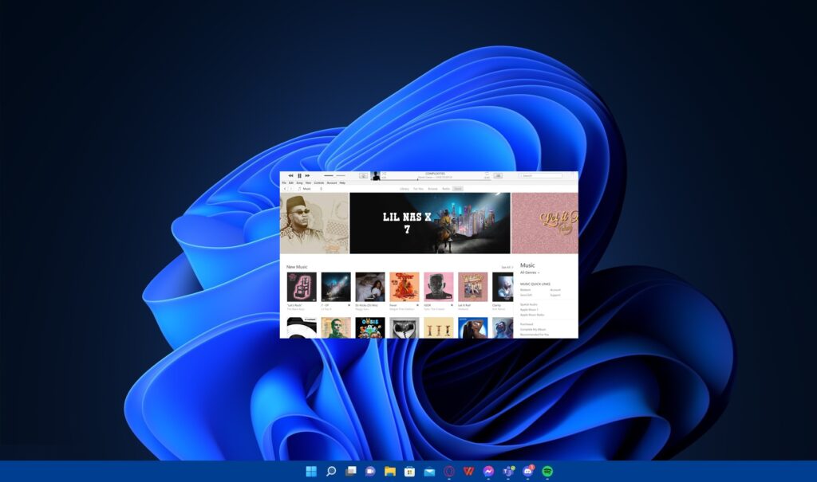Skip to previous track in iTunes
The image size is (817, 482).
pos(290,175)
